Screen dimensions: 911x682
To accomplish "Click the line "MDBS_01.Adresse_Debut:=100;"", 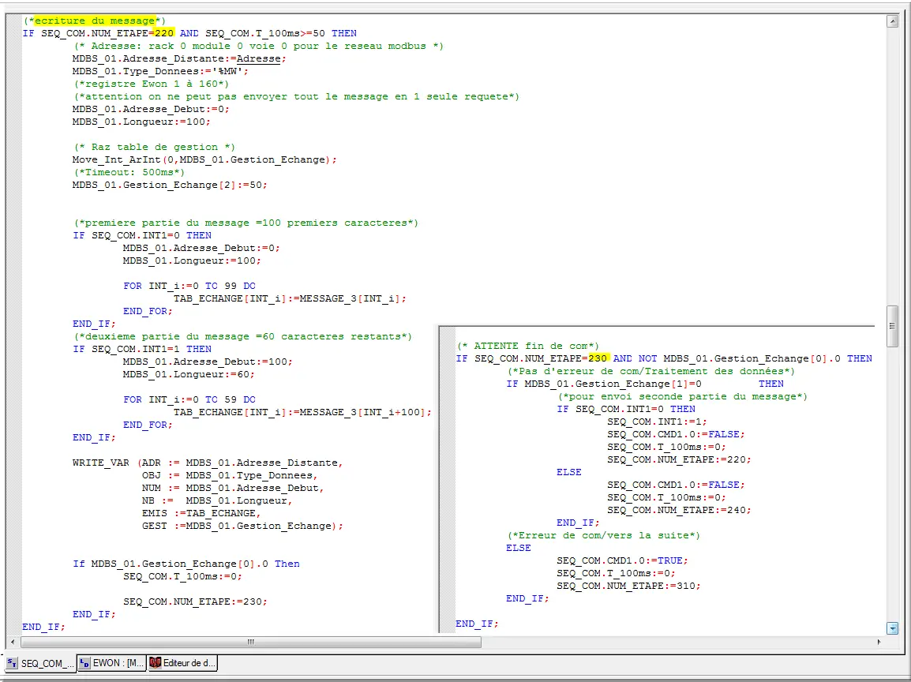I will tap(208, 362).
